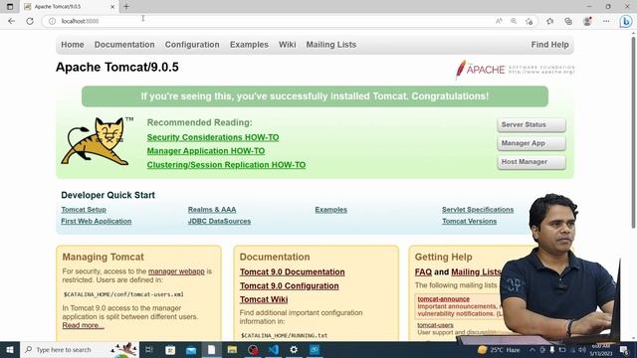Image resolution: width=637 pixels, height=358 pixels.
Task: Open the Windows Start menu
Action: click(x=10, y=349)
